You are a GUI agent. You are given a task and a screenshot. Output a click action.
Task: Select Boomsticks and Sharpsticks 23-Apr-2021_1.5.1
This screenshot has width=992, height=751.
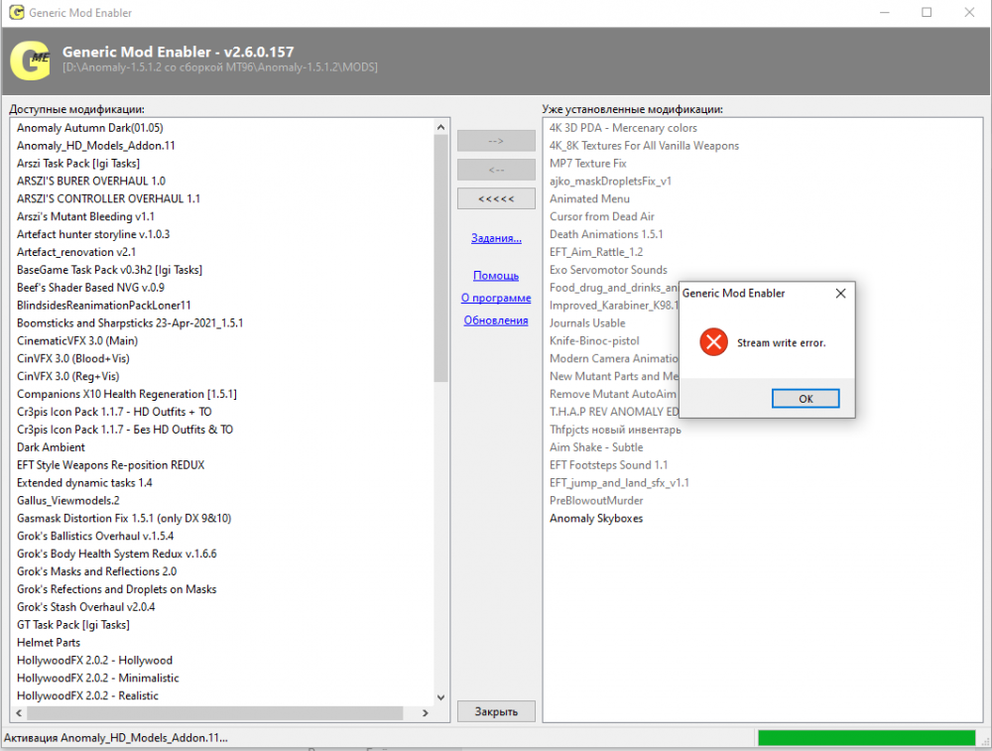click(x=130, y=322)
